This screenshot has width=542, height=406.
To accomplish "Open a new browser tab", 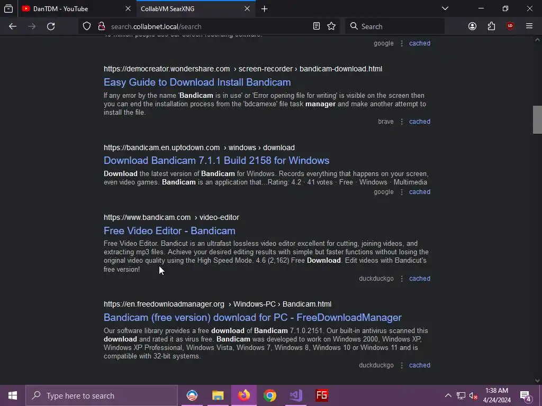I will pyautogui.click(x=265, y=9).
